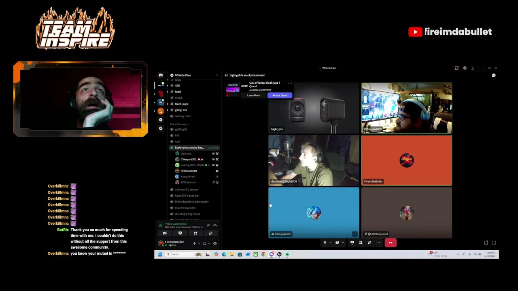Click noise suppression waveform icon in voice panel
This screenshot has height=291, width=518.
[x=208, y=225]
